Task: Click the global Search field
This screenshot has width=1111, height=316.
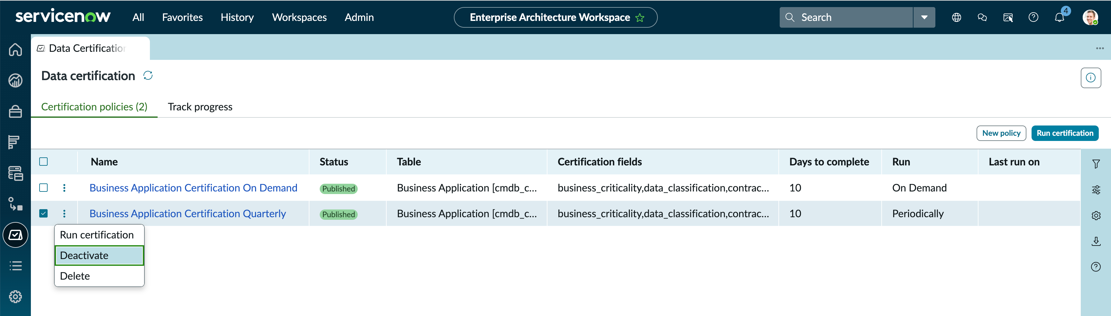Action: 846,17
